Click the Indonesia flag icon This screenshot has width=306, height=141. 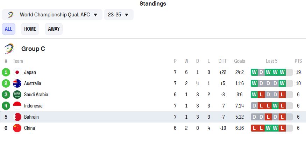click(x=17, y=106)
